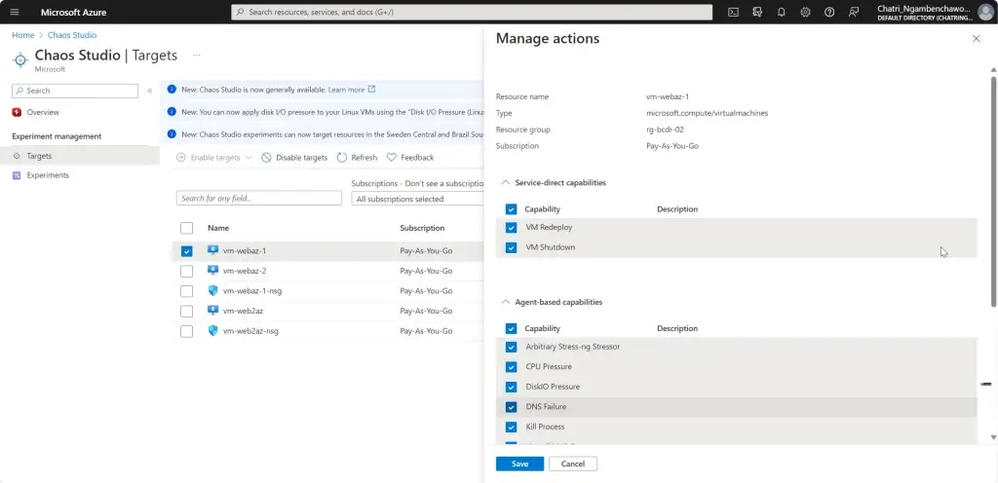The image size is (998, 483).
Task: Follow the Learn more link in banner
Action: pos(346,90)
